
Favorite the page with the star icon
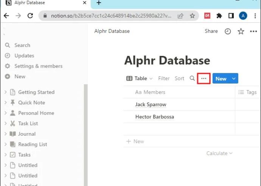(x=241, y=31)
